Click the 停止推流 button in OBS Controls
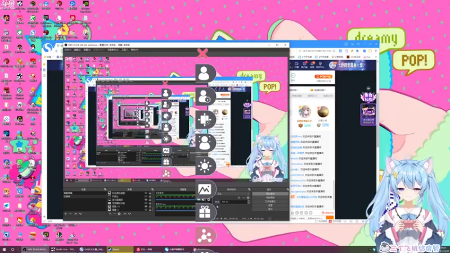This screenshot has width=450, height=253. click(271, 193)
